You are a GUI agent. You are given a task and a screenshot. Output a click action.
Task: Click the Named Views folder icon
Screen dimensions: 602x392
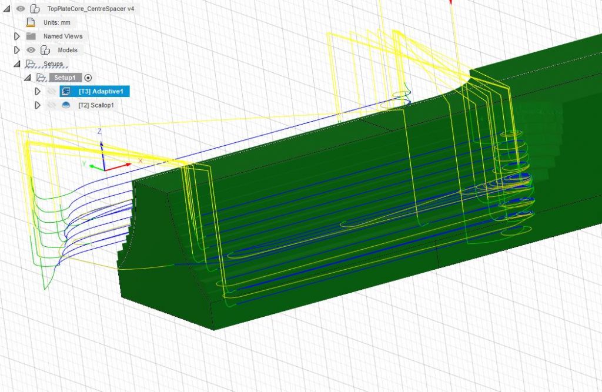click(31, 36)
